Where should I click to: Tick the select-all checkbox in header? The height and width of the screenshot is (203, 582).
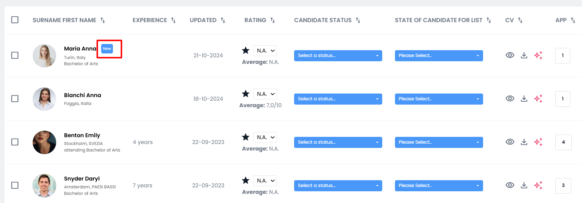tap(15, 20)
